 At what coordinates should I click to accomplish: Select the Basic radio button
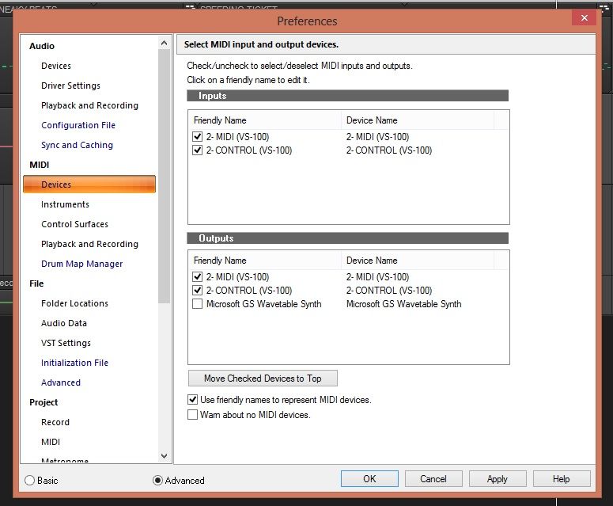click(31, 480)
